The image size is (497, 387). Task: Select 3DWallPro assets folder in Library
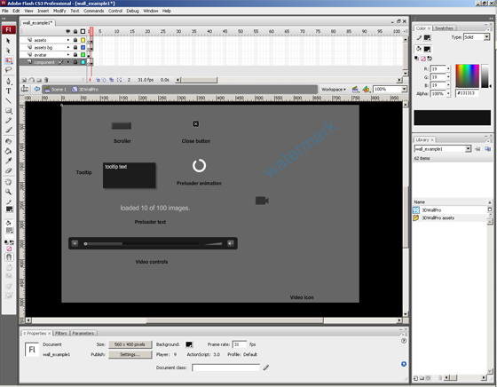coord(438,218)
